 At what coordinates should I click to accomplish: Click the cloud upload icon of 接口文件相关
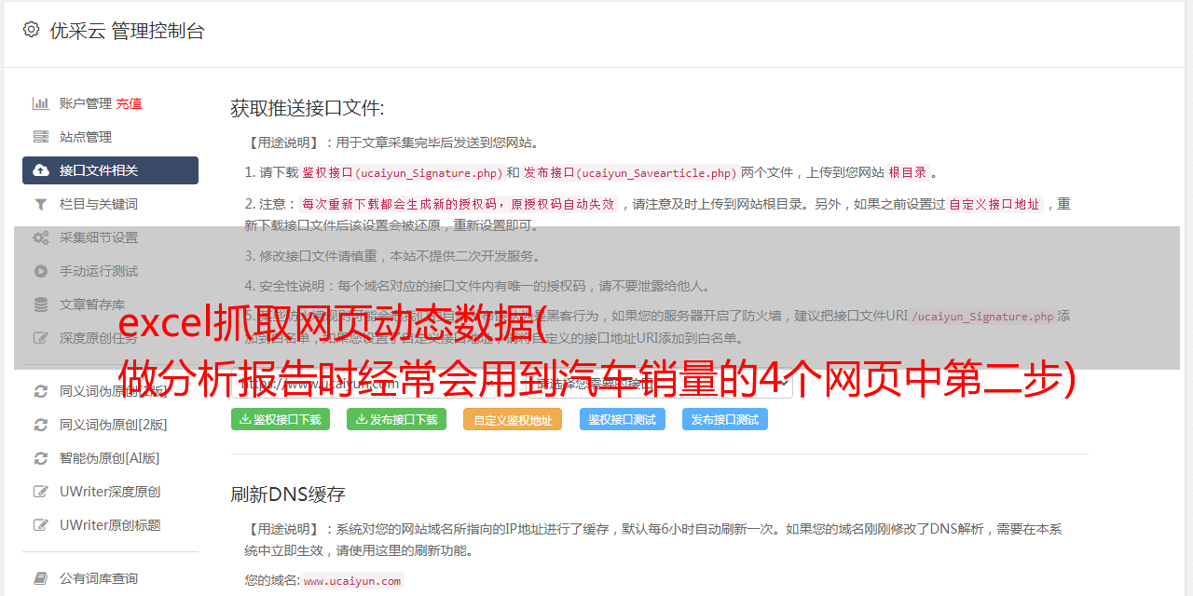tap(41, 170)
